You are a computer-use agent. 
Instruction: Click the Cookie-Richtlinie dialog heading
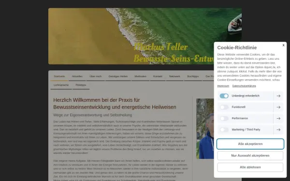click(237, 48)
